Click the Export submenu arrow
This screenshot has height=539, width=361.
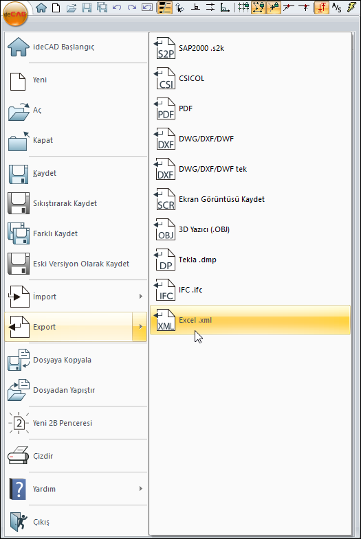click(x=140, y=327)
